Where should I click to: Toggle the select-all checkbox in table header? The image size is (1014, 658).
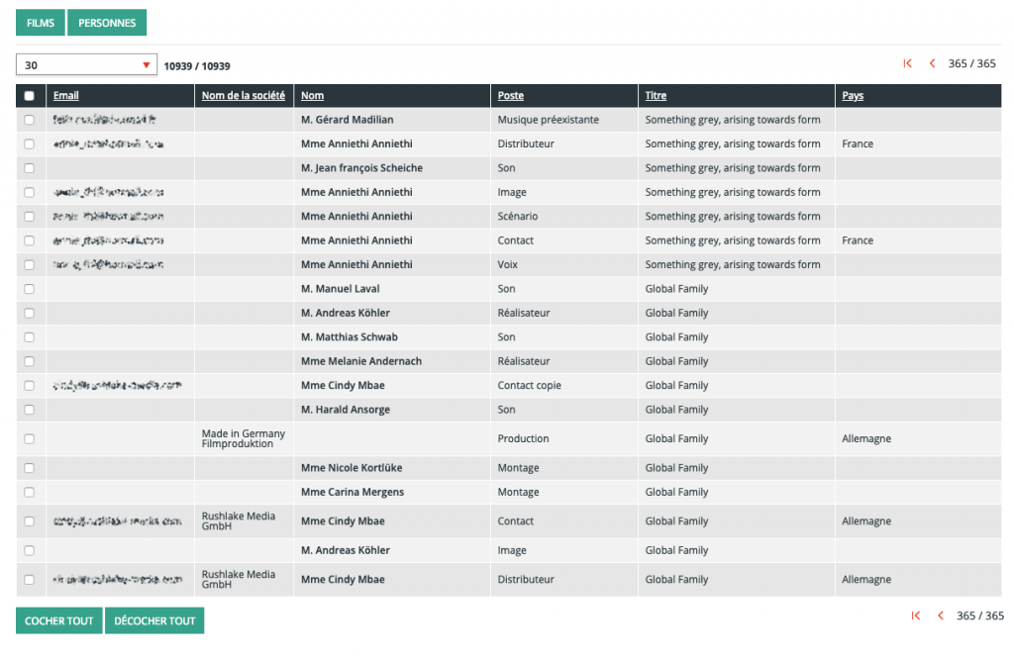[29, 96]
